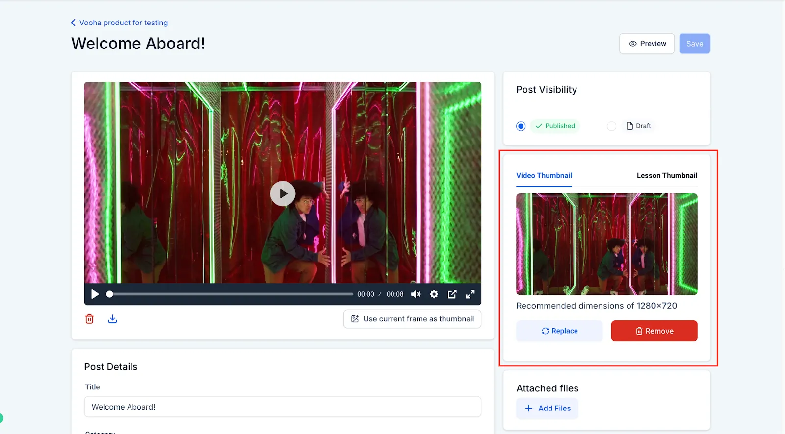This screenshot has width=785, height=434.
Task: Open the post Preview
Action: click(x=647, y=44)
